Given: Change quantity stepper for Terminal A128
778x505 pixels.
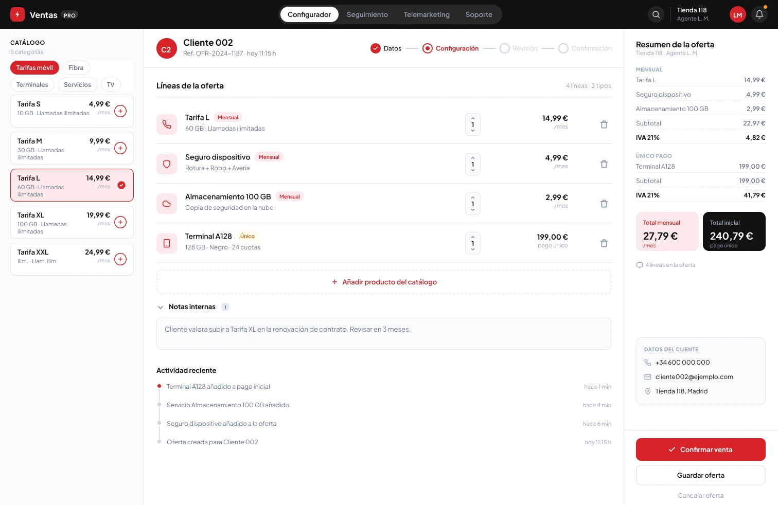Looking at the screenshot, I should click(473, 243).
